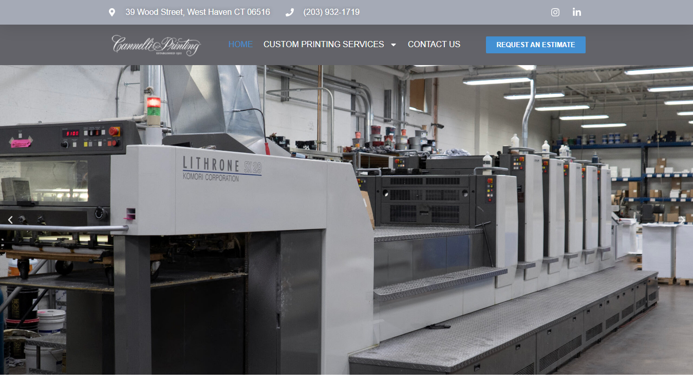
Task: Click the Cannelli Printing logo
Action: [x=156, y=45]
